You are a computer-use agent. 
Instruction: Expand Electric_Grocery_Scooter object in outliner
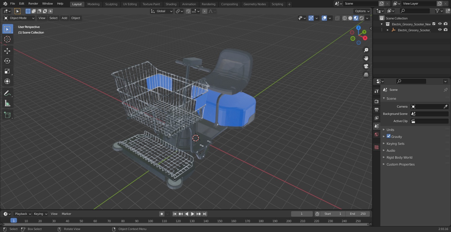(x=388, y=30)
